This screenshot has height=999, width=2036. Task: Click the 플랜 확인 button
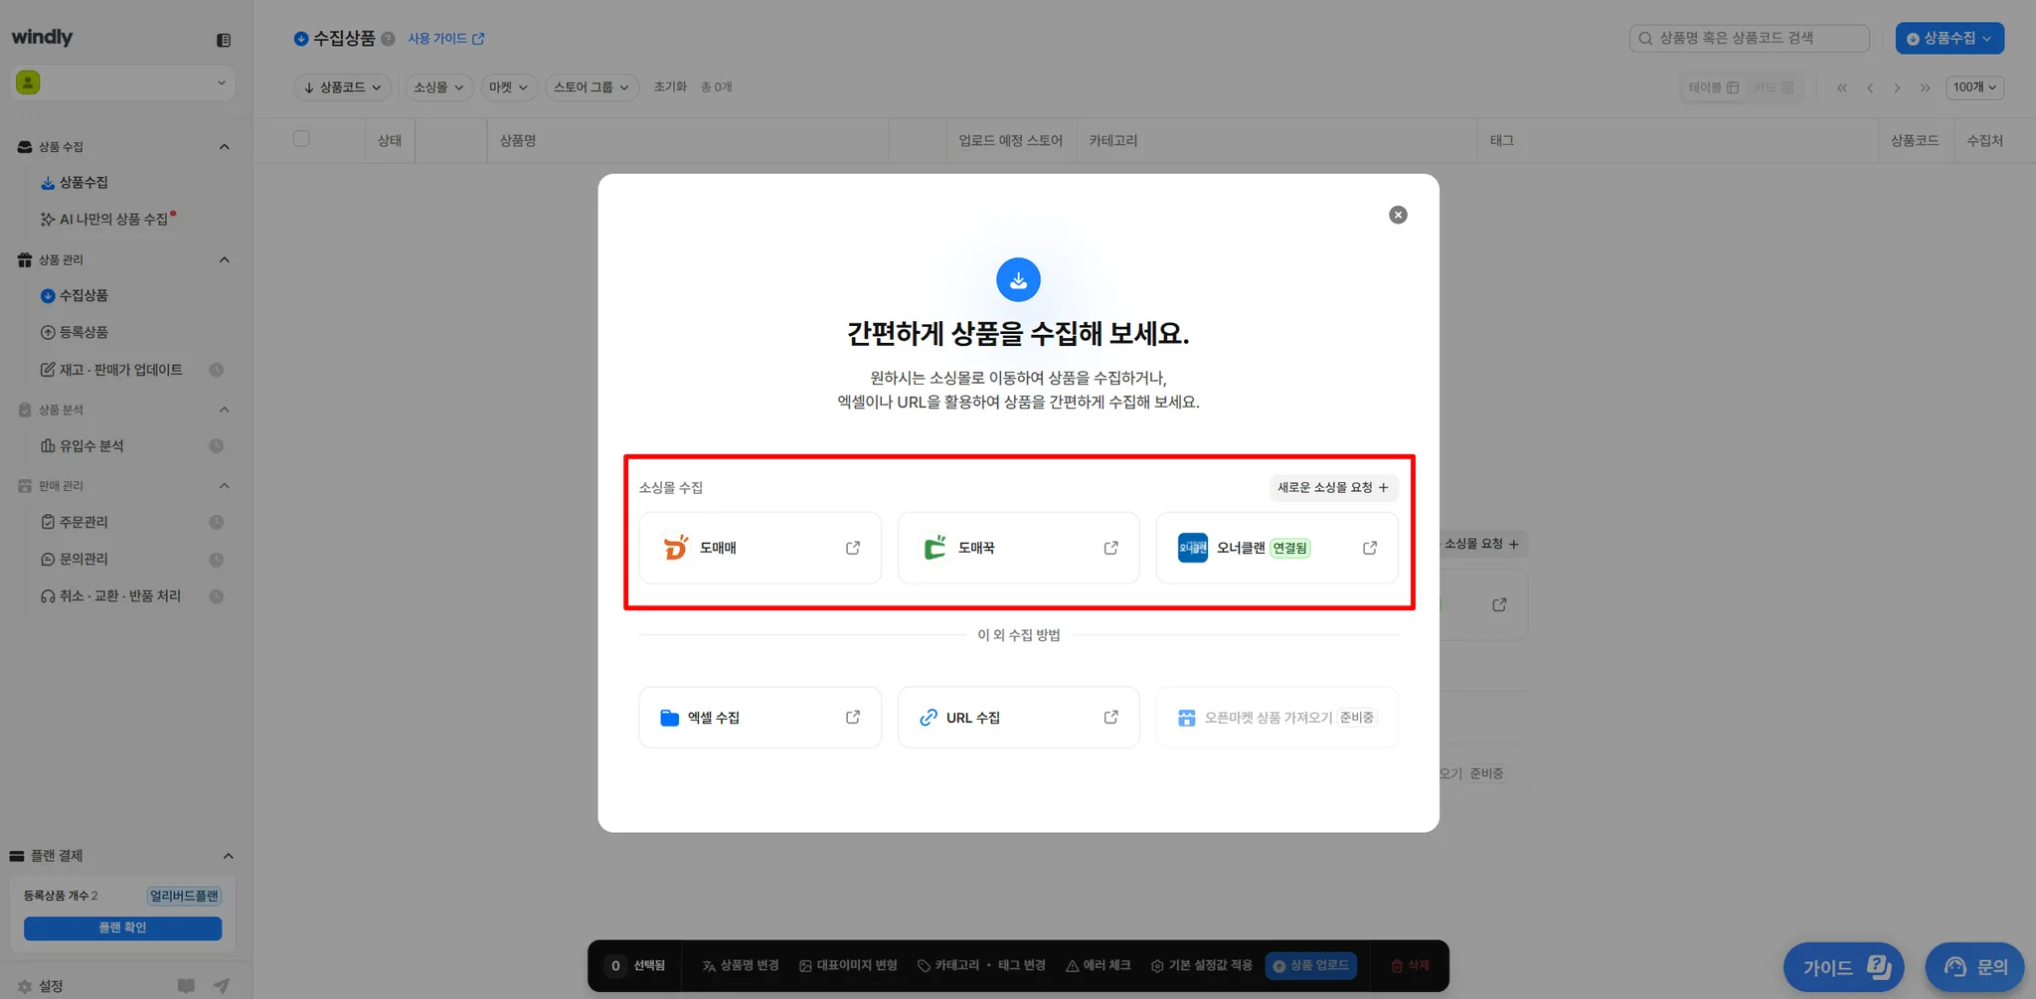(123, 927)
